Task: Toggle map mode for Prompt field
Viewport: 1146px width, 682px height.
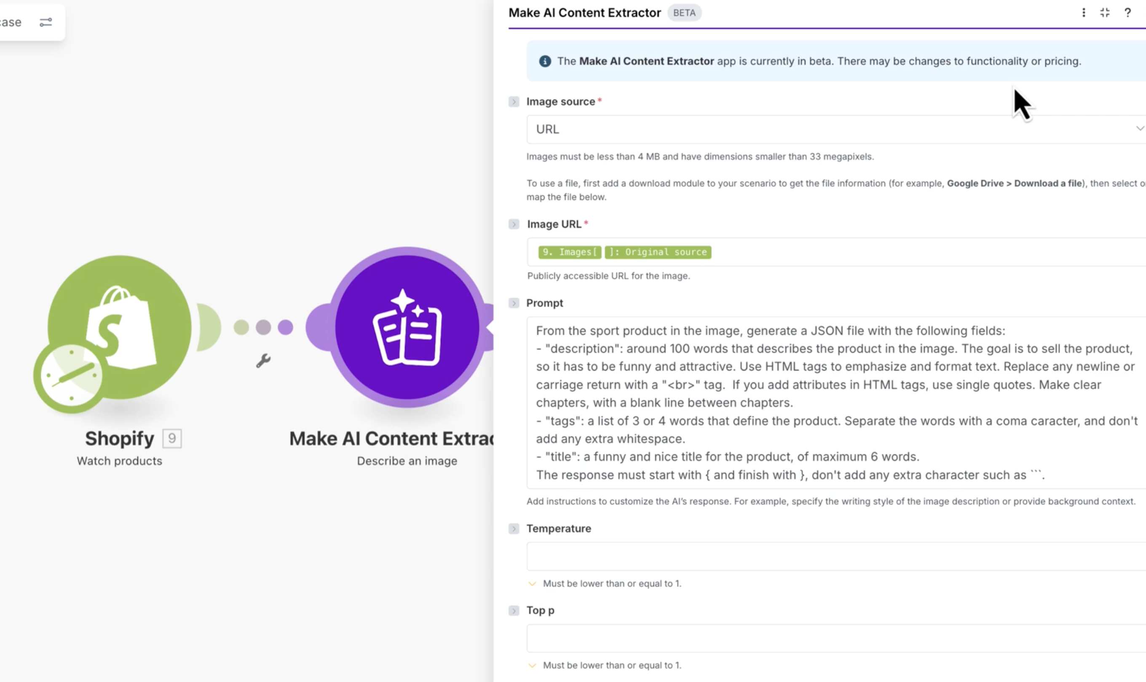Action: [x=514, y=303]
